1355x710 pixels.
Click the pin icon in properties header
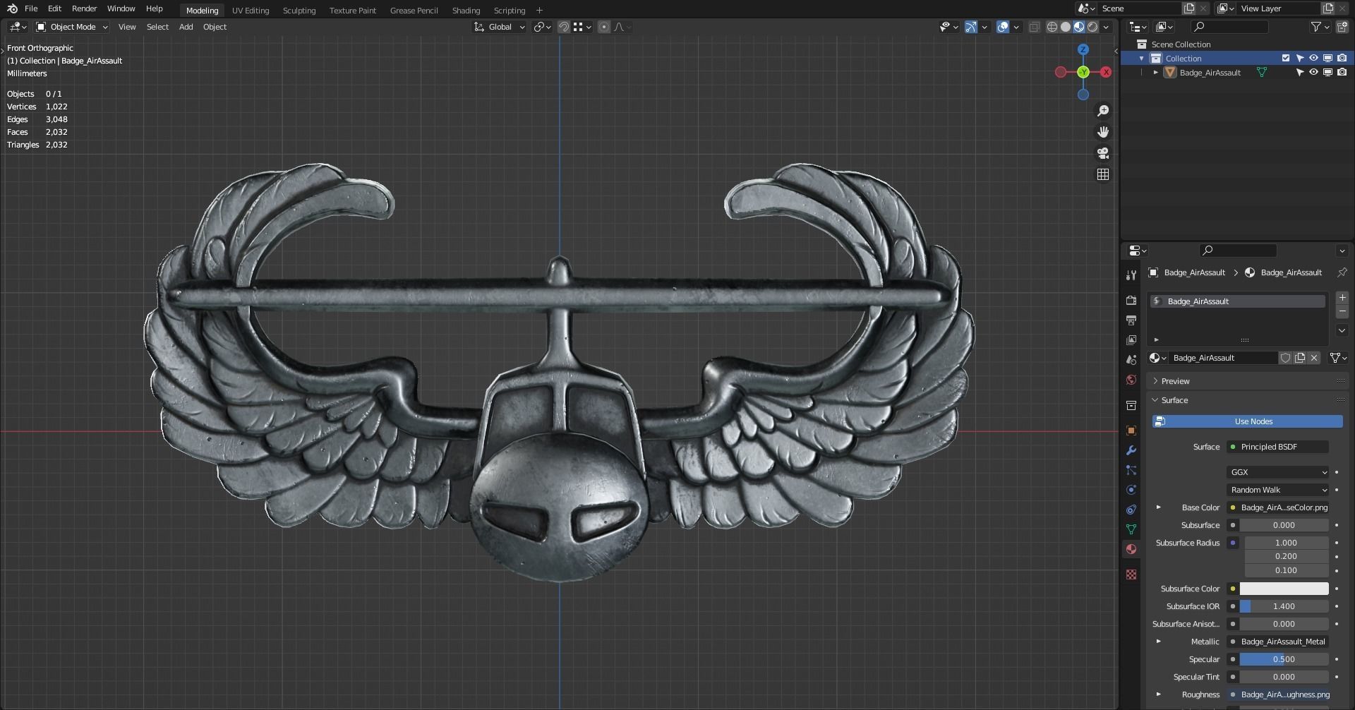pyautogui.click(x=1342, y=272)
